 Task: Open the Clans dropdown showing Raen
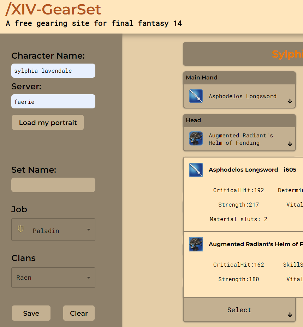click(x=53, y=278)
